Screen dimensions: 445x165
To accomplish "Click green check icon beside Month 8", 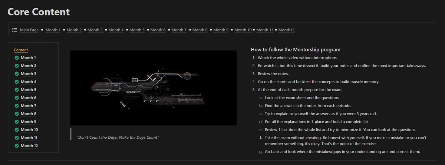I will click(17, 114).
